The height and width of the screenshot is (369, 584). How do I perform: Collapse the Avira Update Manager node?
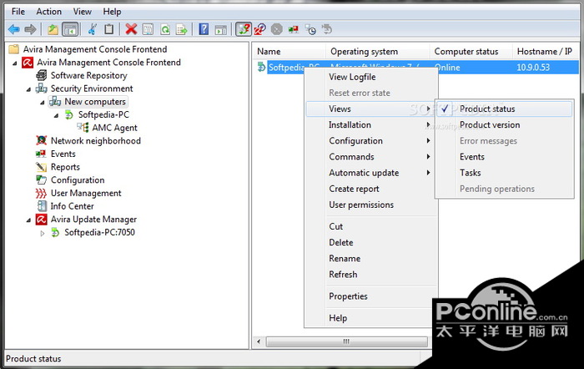28,220
